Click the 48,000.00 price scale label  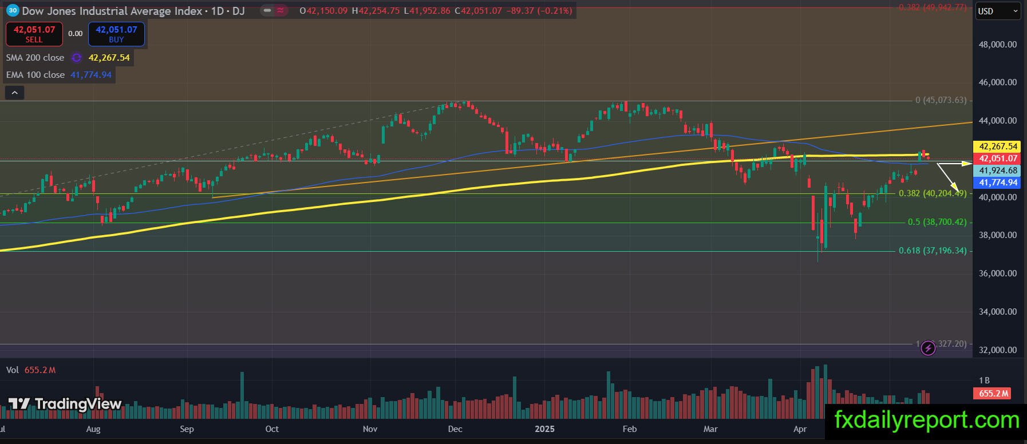pos(998,44)
